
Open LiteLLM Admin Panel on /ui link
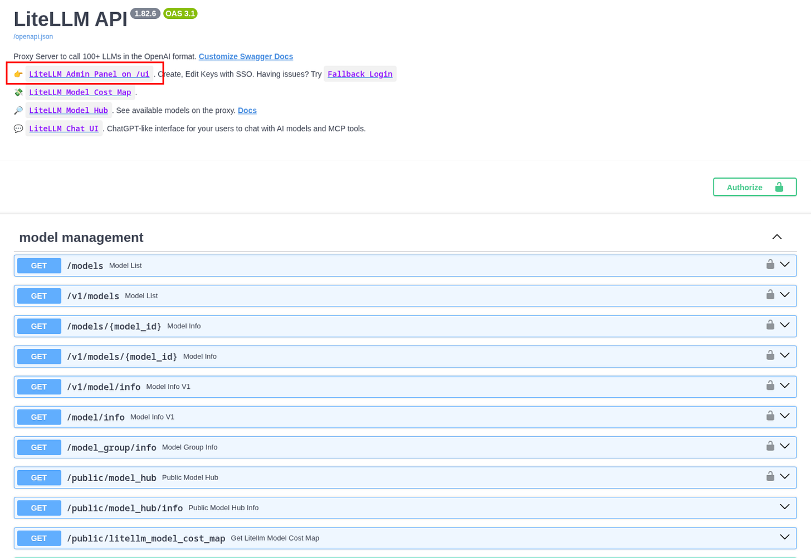tap(89, 74)
